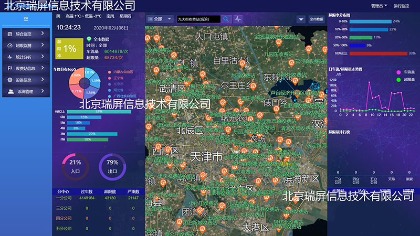
Task: Click the 4149164 value in the table
Action: pos(87,198)
